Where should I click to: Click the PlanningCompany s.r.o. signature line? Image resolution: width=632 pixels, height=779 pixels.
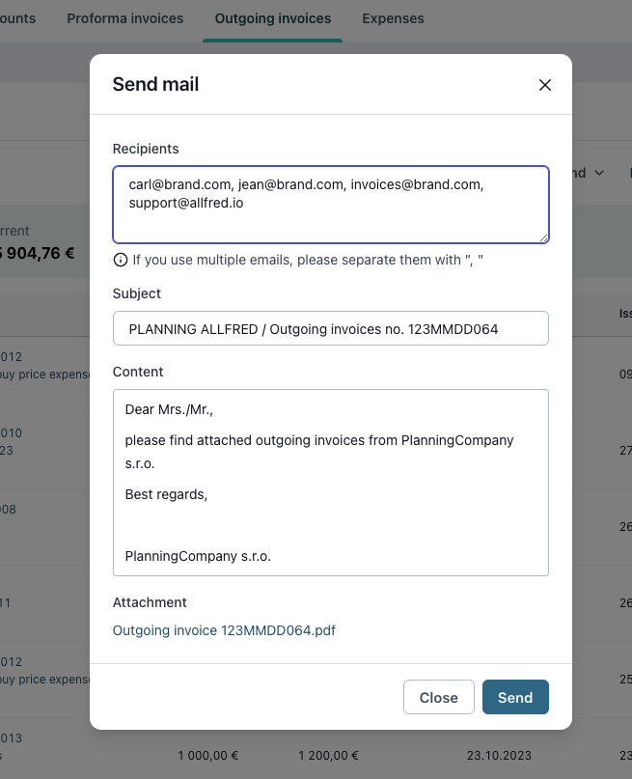pyautogui.click(x=198, y=556)
